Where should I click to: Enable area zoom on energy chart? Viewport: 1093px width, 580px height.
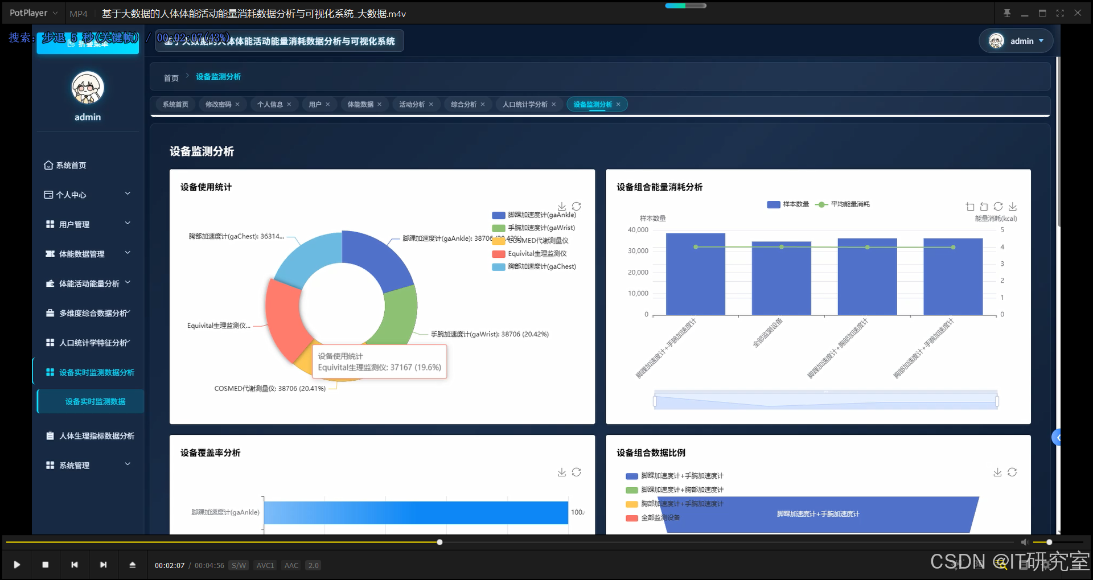(970, 207)
